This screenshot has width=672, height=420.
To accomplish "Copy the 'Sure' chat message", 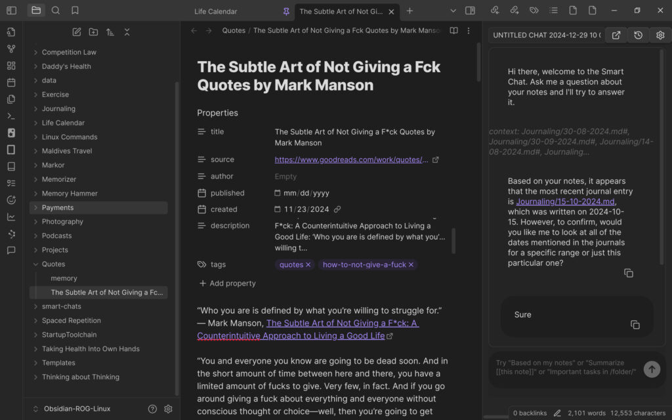I will [635, 325].
